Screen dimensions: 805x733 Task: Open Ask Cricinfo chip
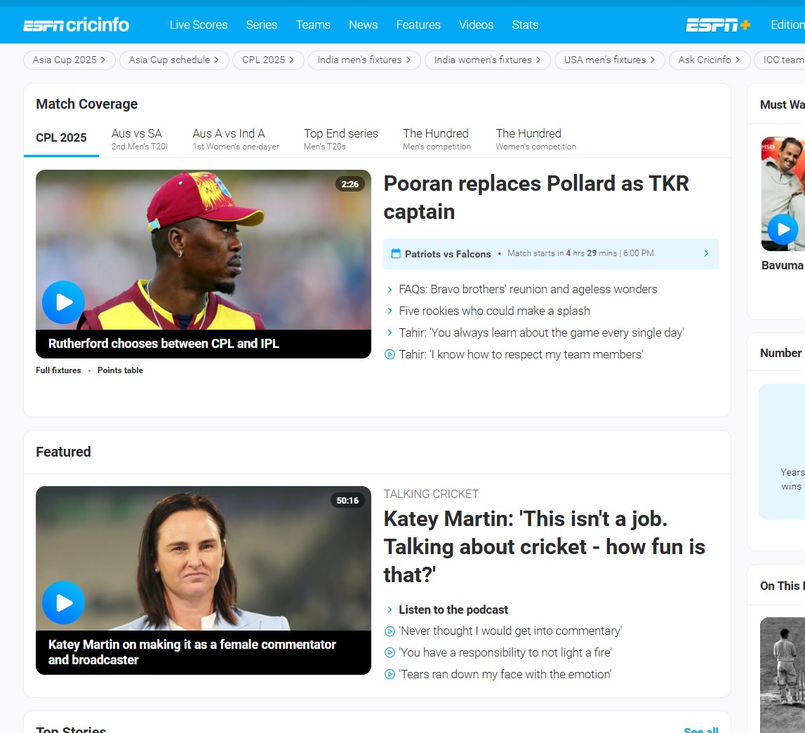[x=709, y=60]
